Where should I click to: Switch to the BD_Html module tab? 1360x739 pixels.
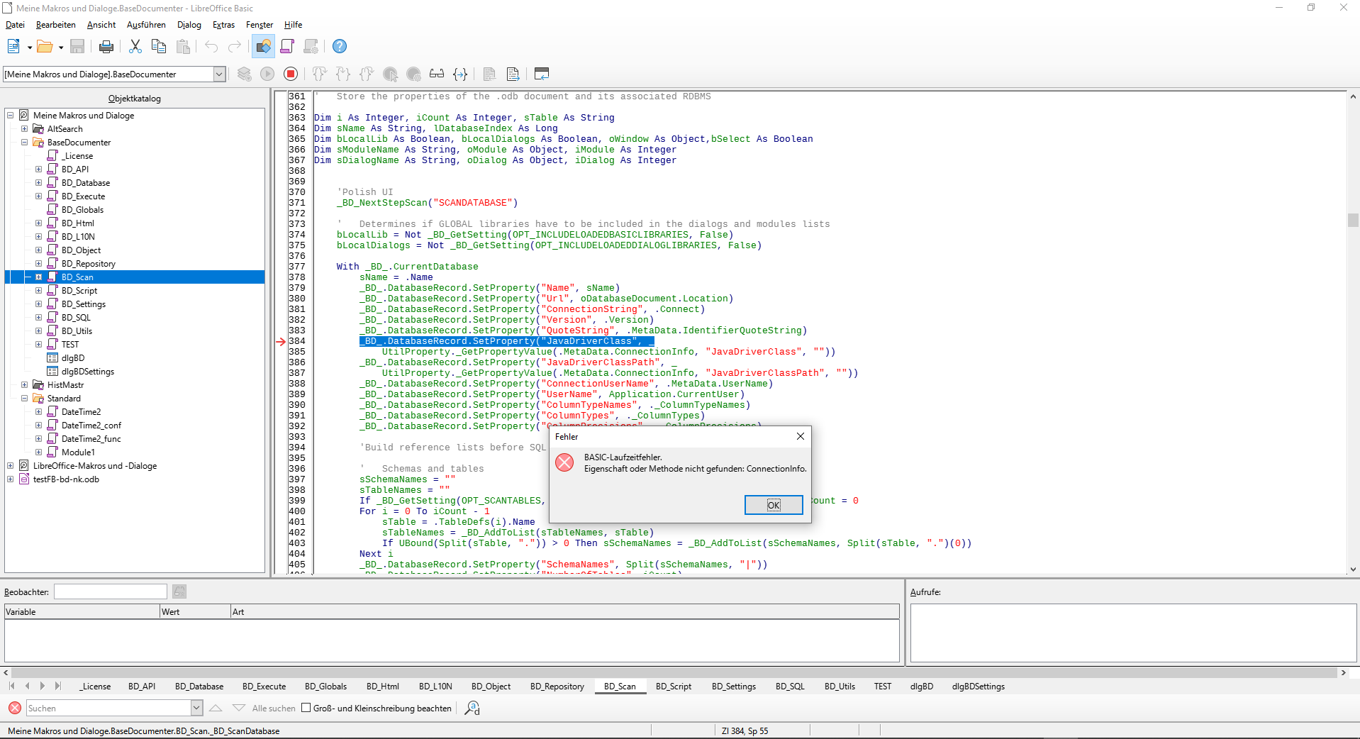point(383,686)
